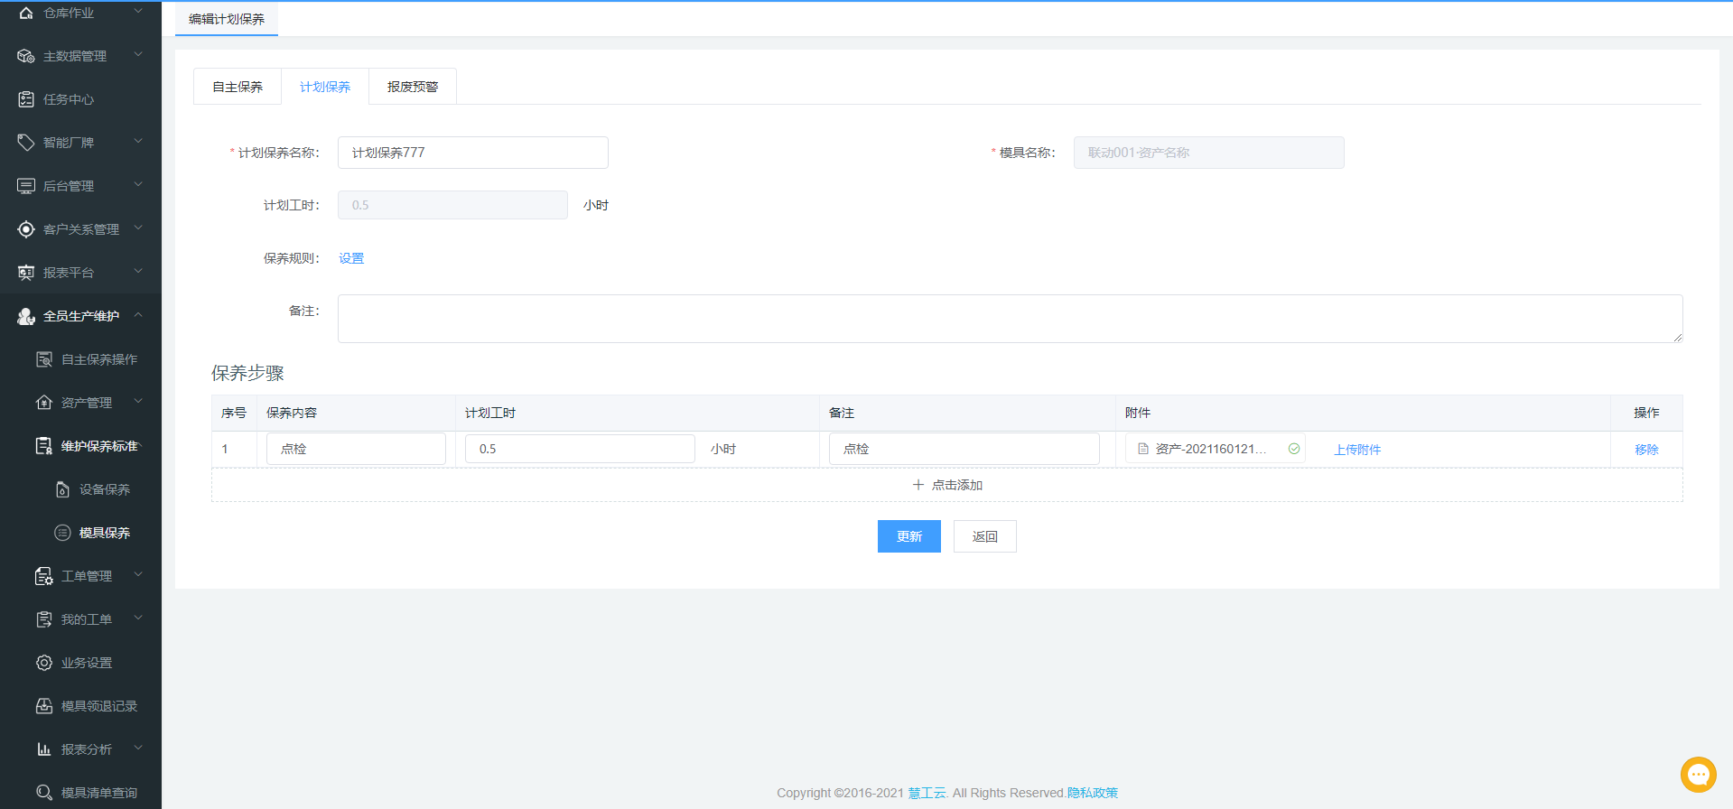The width and height of the screenshot is (1733, 809).
Task: Click the 模具清单查询 magnifier icon
Action: click(44, 793)
